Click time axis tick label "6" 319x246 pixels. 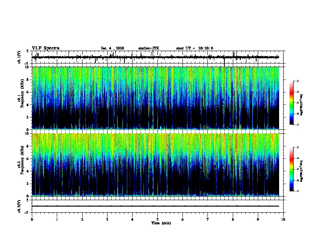pos(183,219)
